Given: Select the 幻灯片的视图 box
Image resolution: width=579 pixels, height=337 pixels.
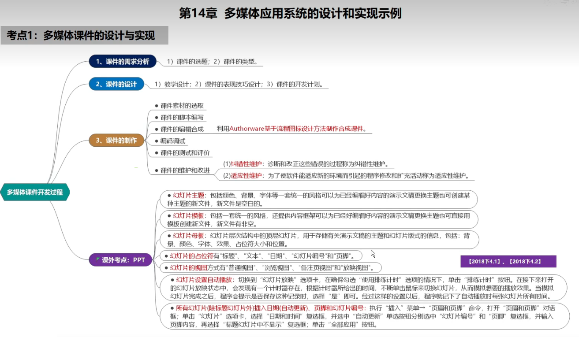Looking at the screenshot, I should click(270, 267).
